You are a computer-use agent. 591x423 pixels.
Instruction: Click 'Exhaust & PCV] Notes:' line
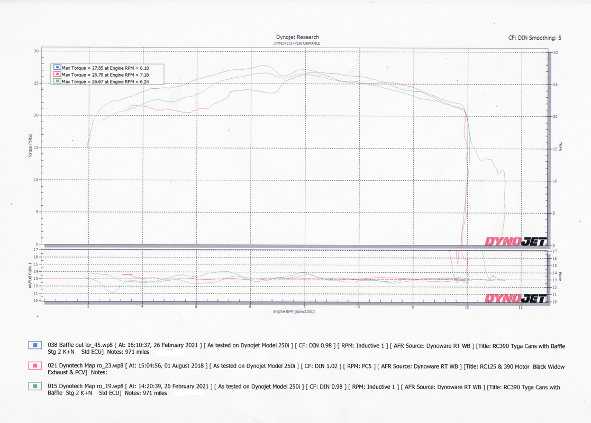[x=77, y=373]
